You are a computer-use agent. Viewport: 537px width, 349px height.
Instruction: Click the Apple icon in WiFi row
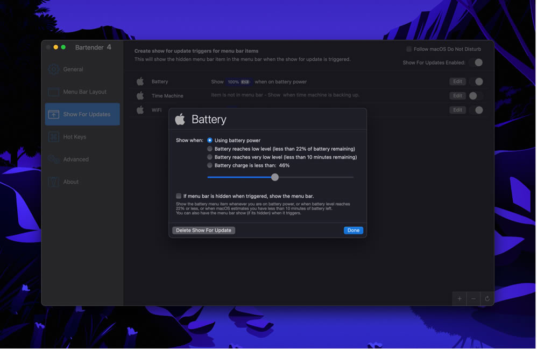(140, 110)
